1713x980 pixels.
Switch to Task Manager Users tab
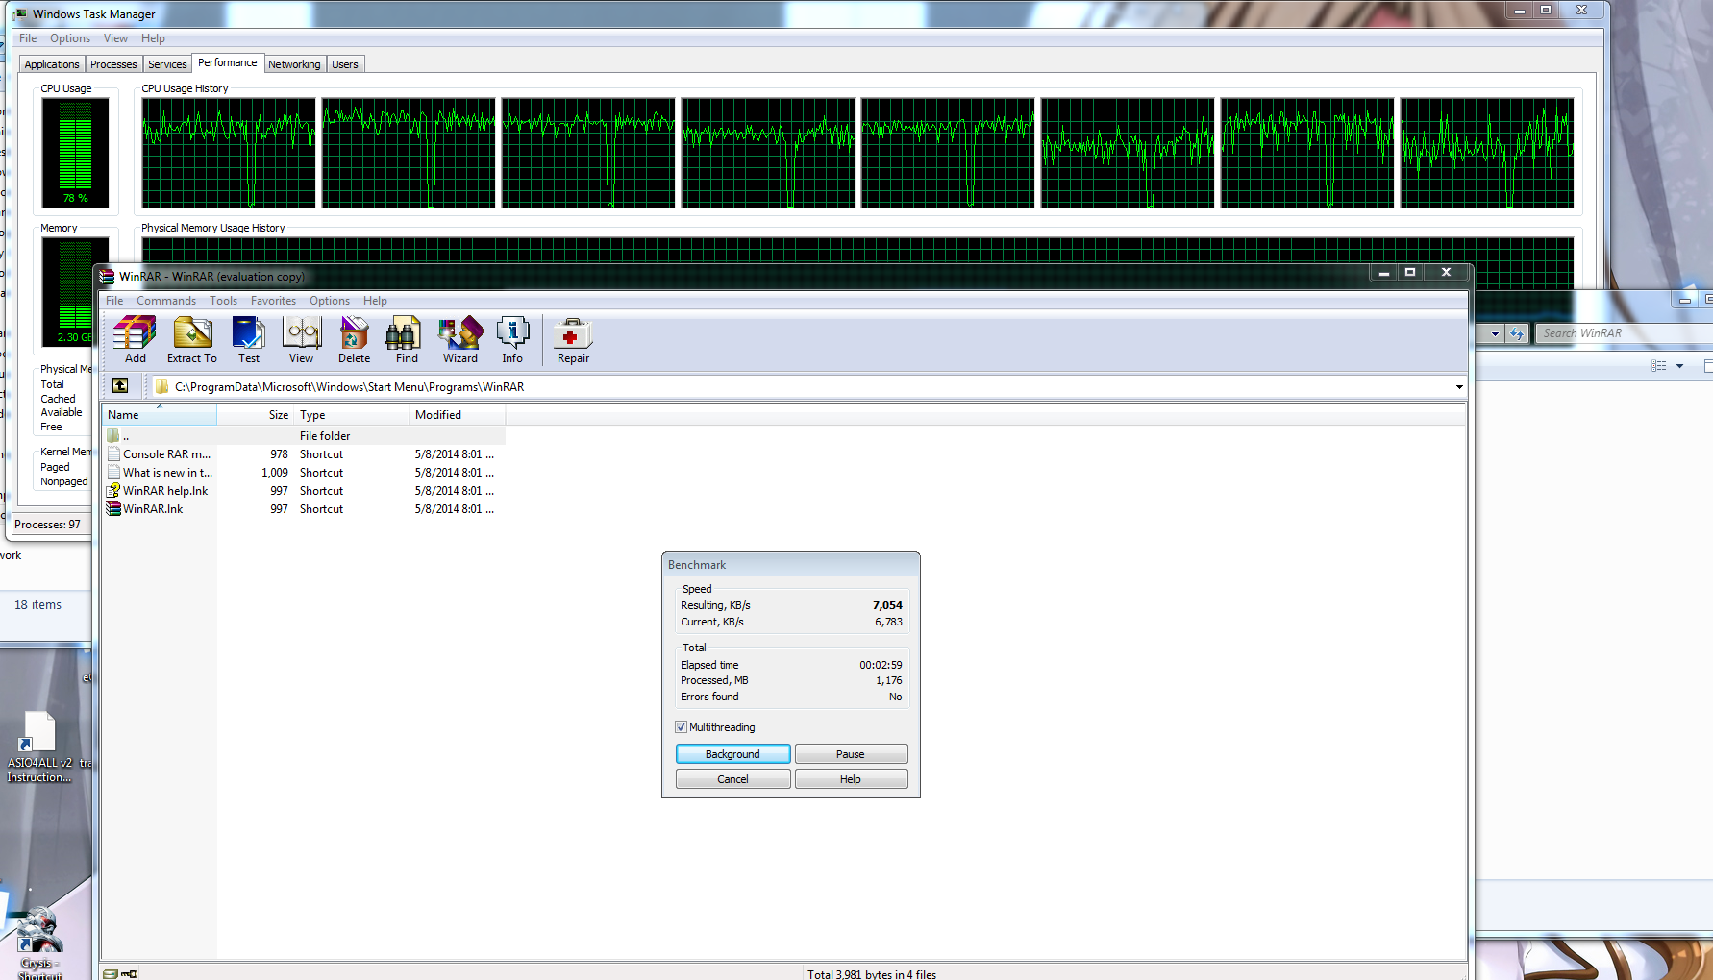pos(345,64)
